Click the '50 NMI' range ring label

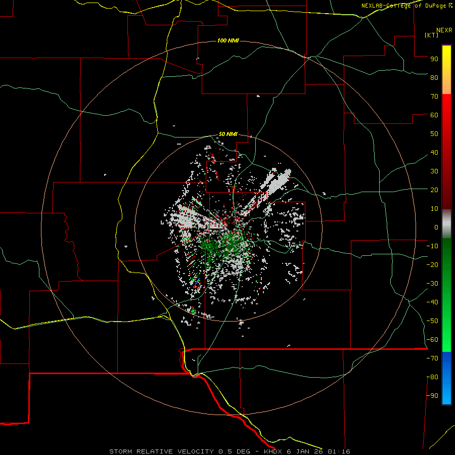tap(228, 134)
